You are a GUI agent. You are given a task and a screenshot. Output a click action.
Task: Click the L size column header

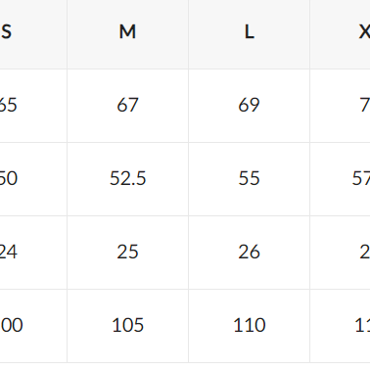pyautogui.click(x=249, y=32)
